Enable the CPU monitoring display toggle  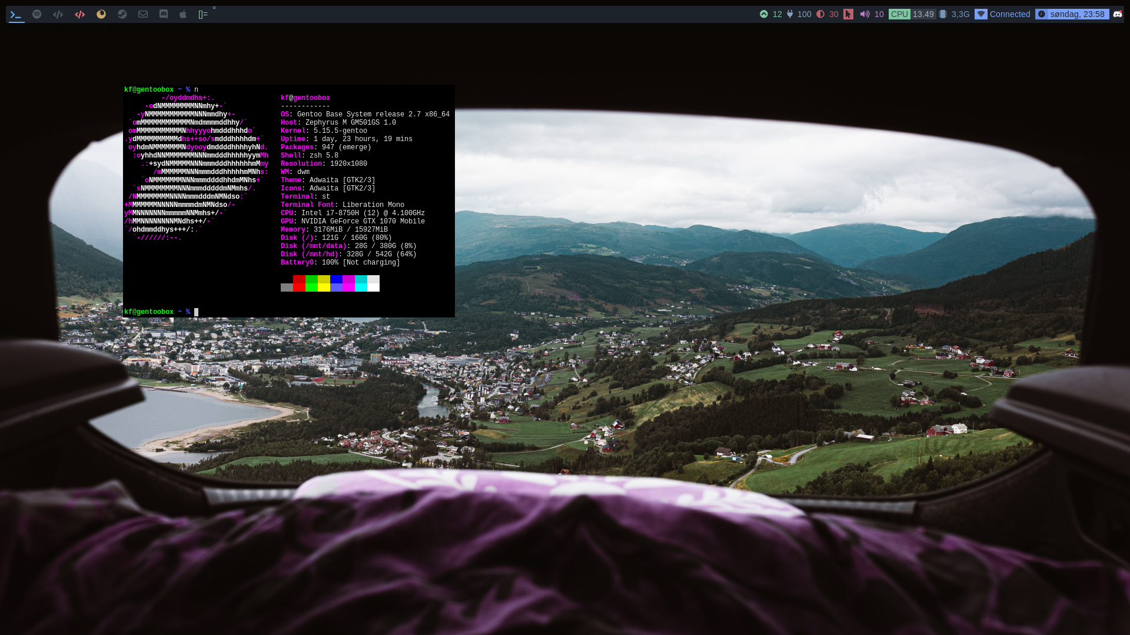point(899,13)
